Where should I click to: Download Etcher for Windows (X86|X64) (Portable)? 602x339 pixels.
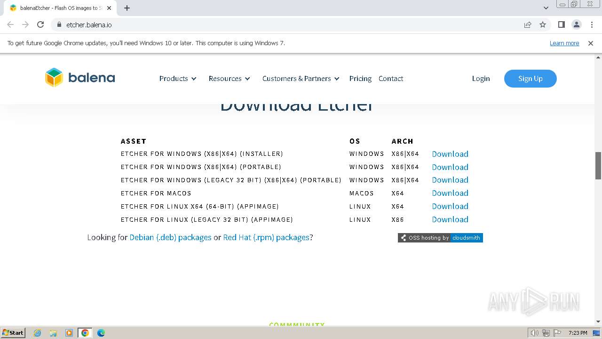pyautogui.click(x=450, y=167)
